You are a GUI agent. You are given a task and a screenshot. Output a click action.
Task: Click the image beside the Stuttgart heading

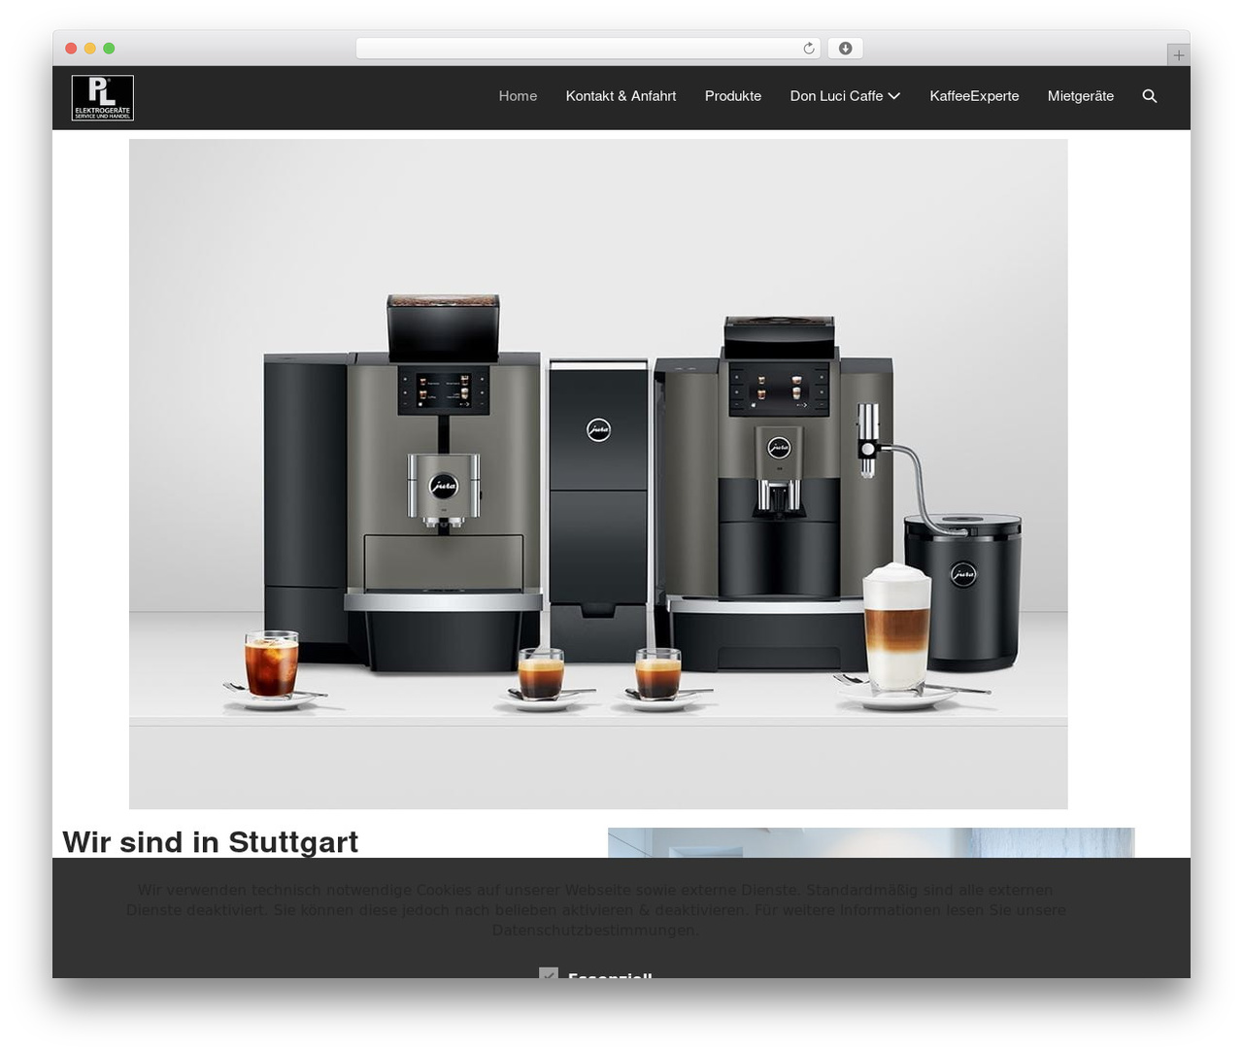[x=871, y=842]
